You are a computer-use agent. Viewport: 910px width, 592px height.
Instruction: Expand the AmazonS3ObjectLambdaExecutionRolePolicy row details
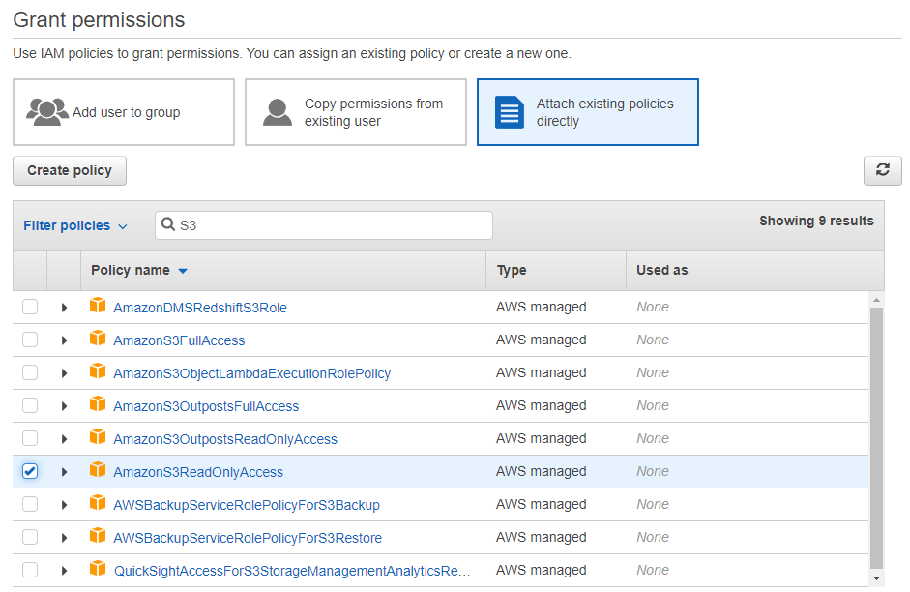[x=65, y=373]
